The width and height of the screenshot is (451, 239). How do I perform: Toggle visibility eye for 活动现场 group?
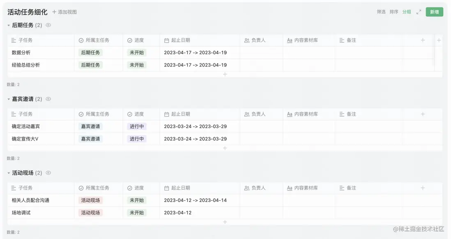48,173
